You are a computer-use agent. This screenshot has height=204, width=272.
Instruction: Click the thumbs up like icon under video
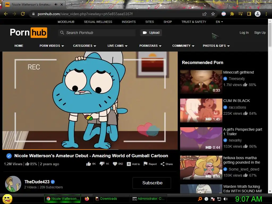[x=88, y=164]
